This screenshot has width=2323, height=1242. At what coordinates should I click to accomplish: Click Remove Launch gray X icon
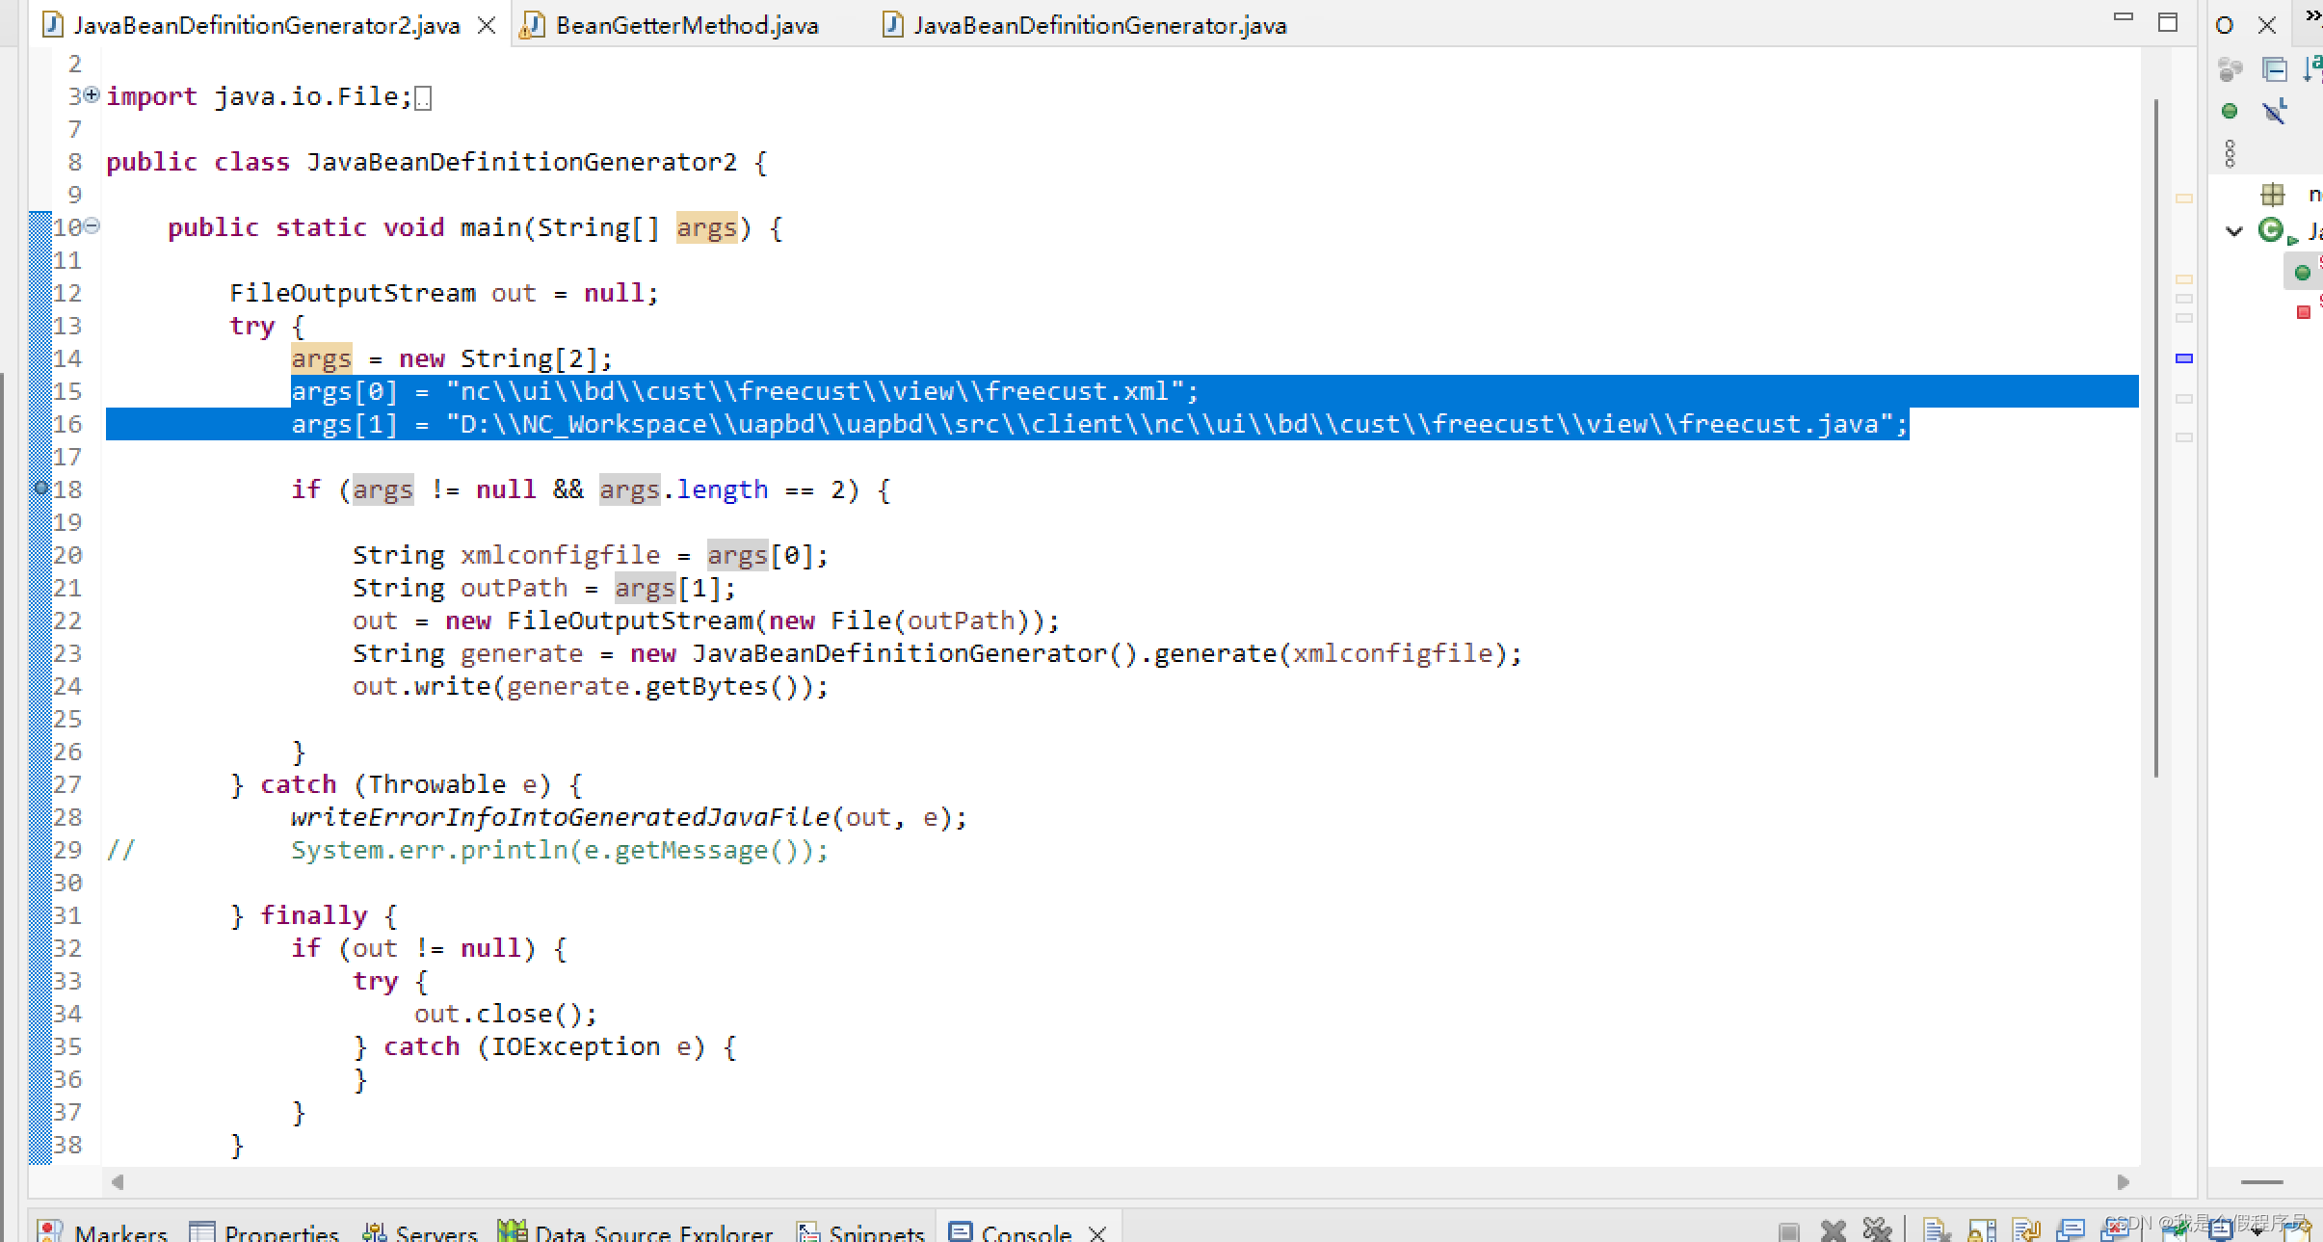pyautogui.click(x=1833, y=1231)
